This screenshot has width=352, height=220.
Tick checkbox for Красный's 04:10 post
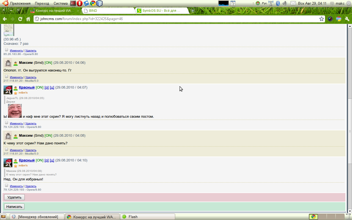(7, 185)
